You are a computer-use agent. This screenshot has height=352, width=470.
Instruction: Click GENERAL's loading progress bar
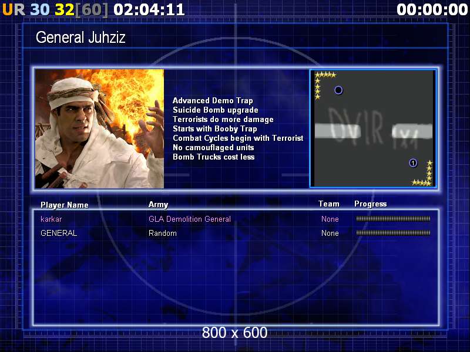click(x=393, y=233)
